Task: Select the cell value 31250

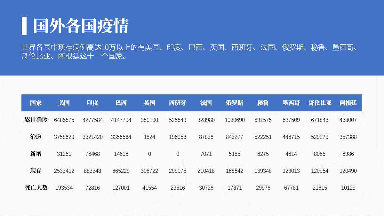Action: tap(64, 154)
